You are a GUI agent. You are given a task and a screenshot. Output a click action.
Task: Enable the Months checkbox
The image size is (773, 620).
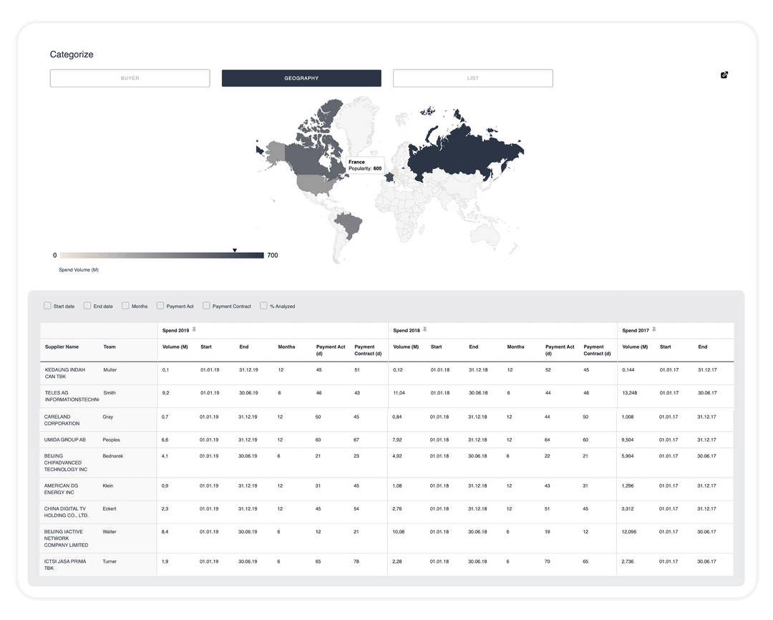point(125,305)
